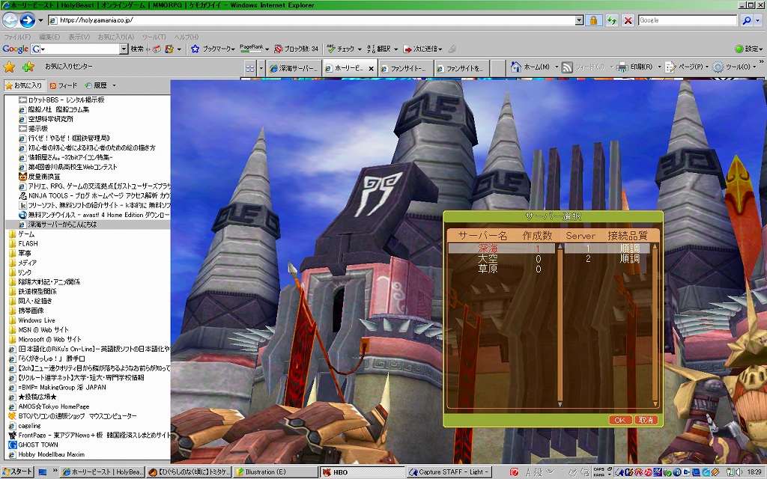Open the お気に入り(A) menu
767x479 pixels.
(116, 37)
